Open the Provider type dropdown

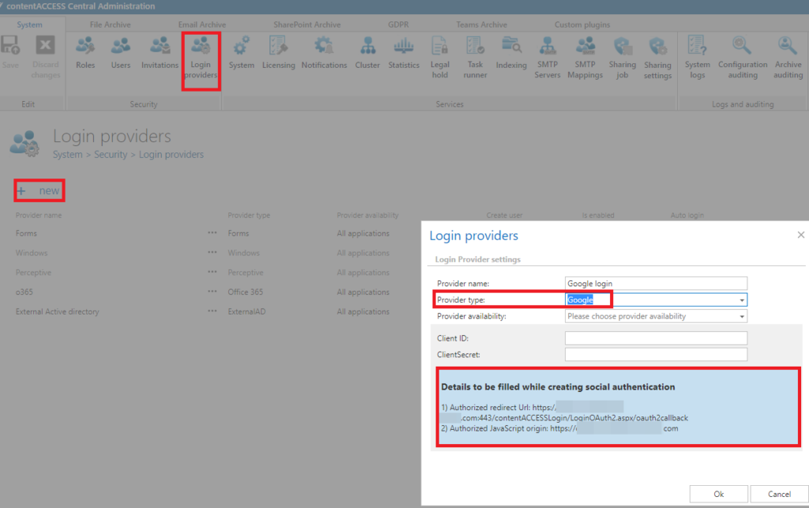click(x=741, y=299)
